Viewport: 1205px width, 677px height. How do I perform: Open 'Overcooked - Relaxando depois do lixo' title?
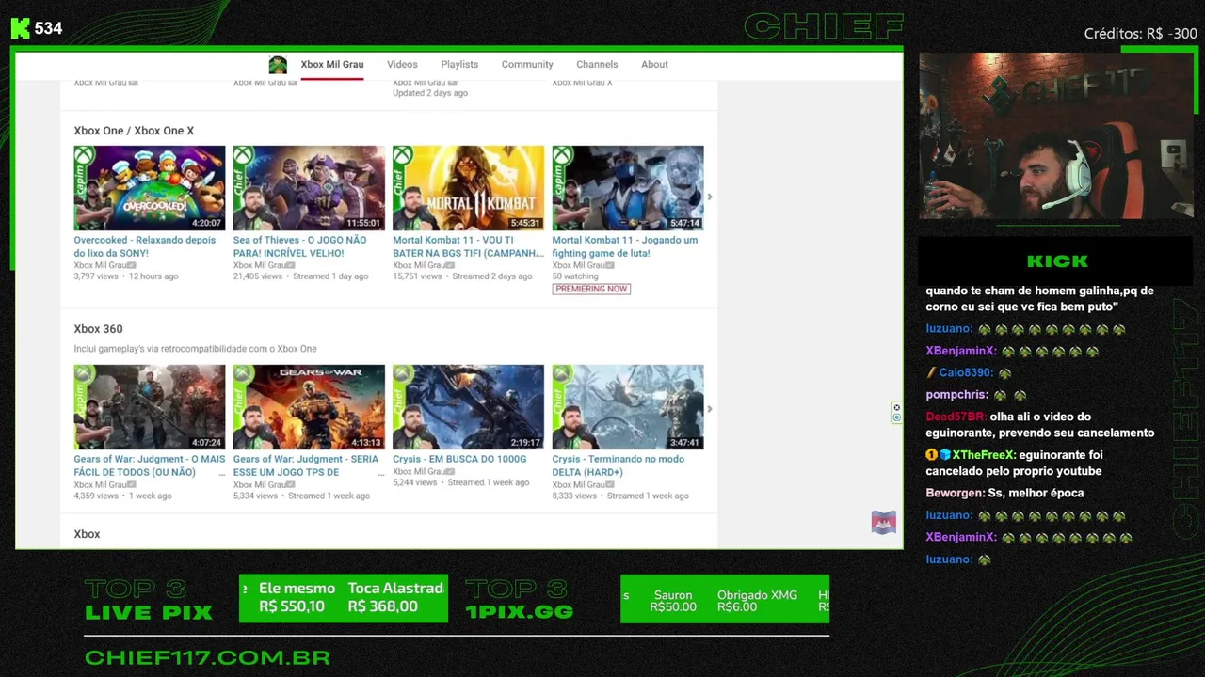click(145, 246)
